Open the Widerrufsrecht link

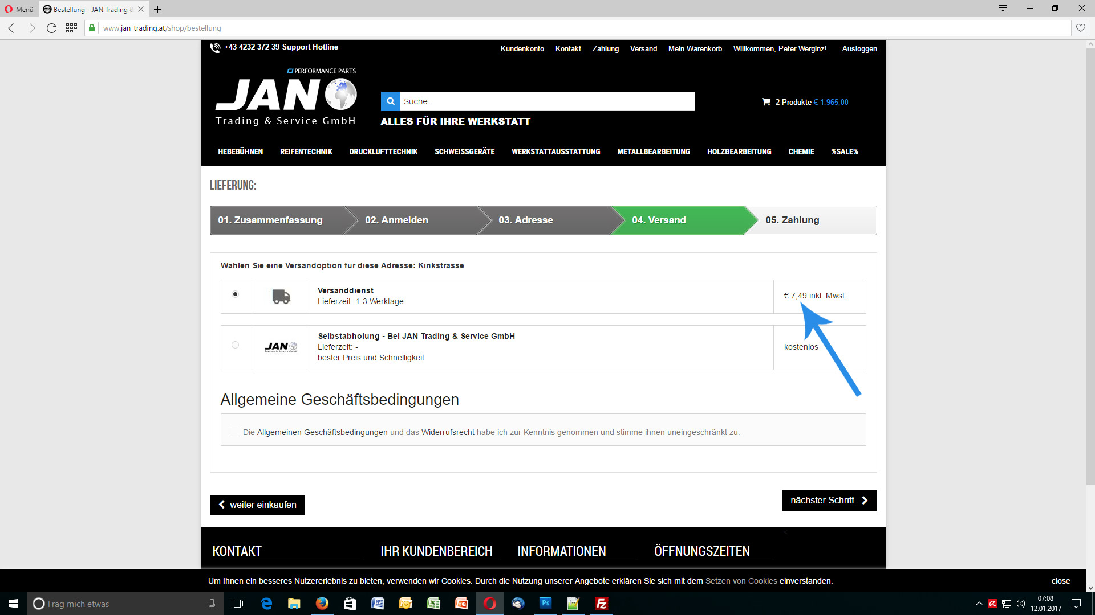[x=448, y=433]
